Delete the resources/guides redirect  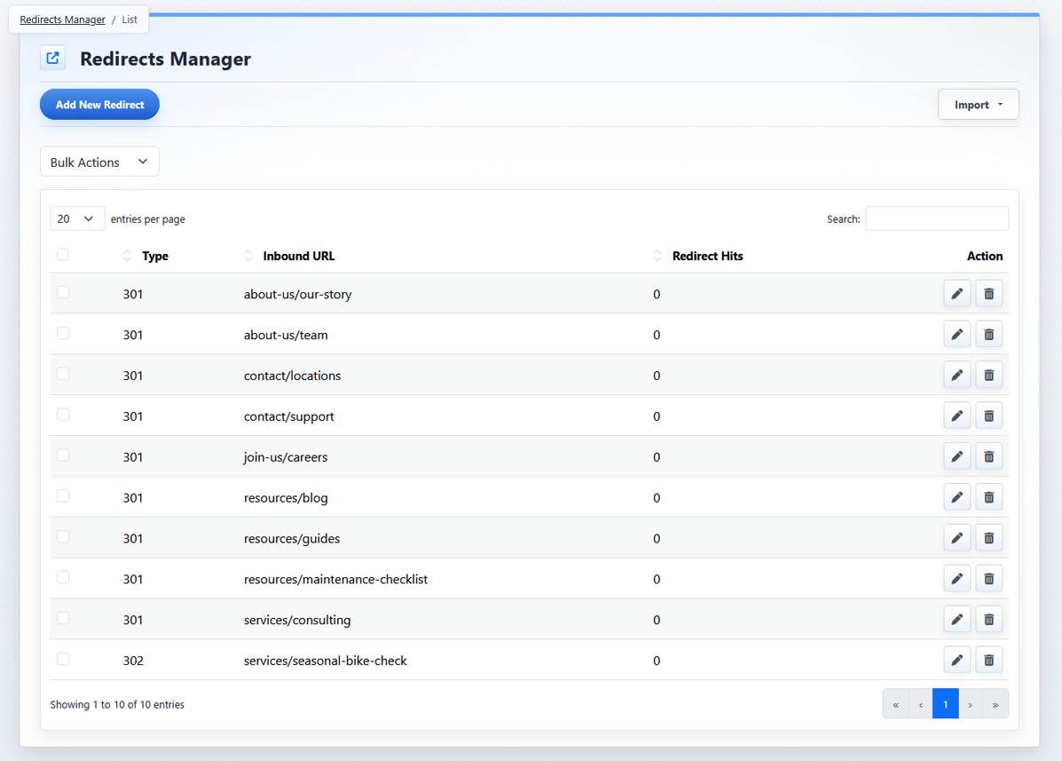pos(989,537)
